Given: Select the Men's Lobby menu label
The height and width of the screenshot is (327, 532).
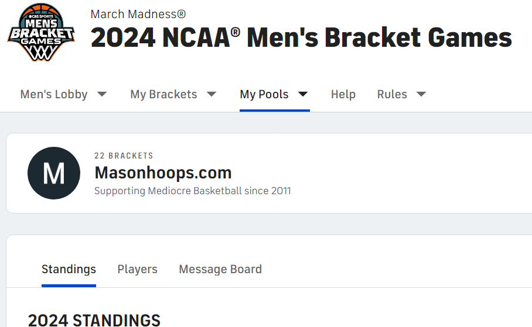Looking at the screenshot, I should (54, 94).
